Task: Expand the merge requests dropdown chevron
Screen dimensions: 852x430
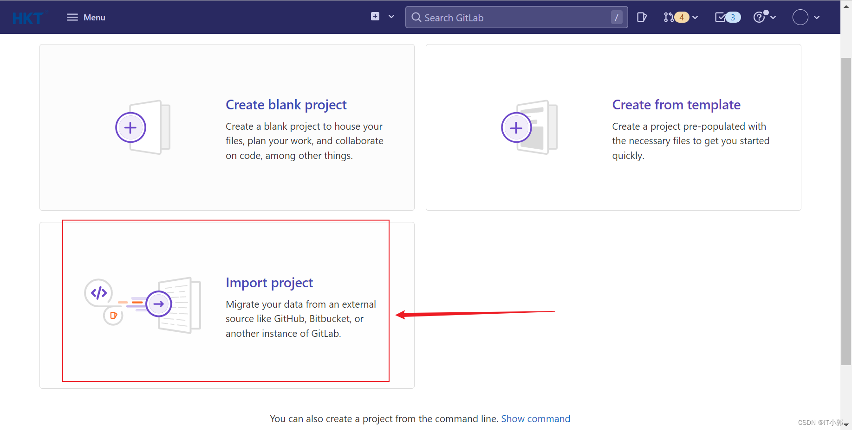Action: [x=695, y=17]
